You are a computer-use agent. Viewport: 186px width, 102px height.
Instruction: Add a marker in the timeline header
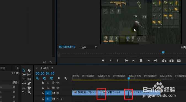[x=59, y=78]
